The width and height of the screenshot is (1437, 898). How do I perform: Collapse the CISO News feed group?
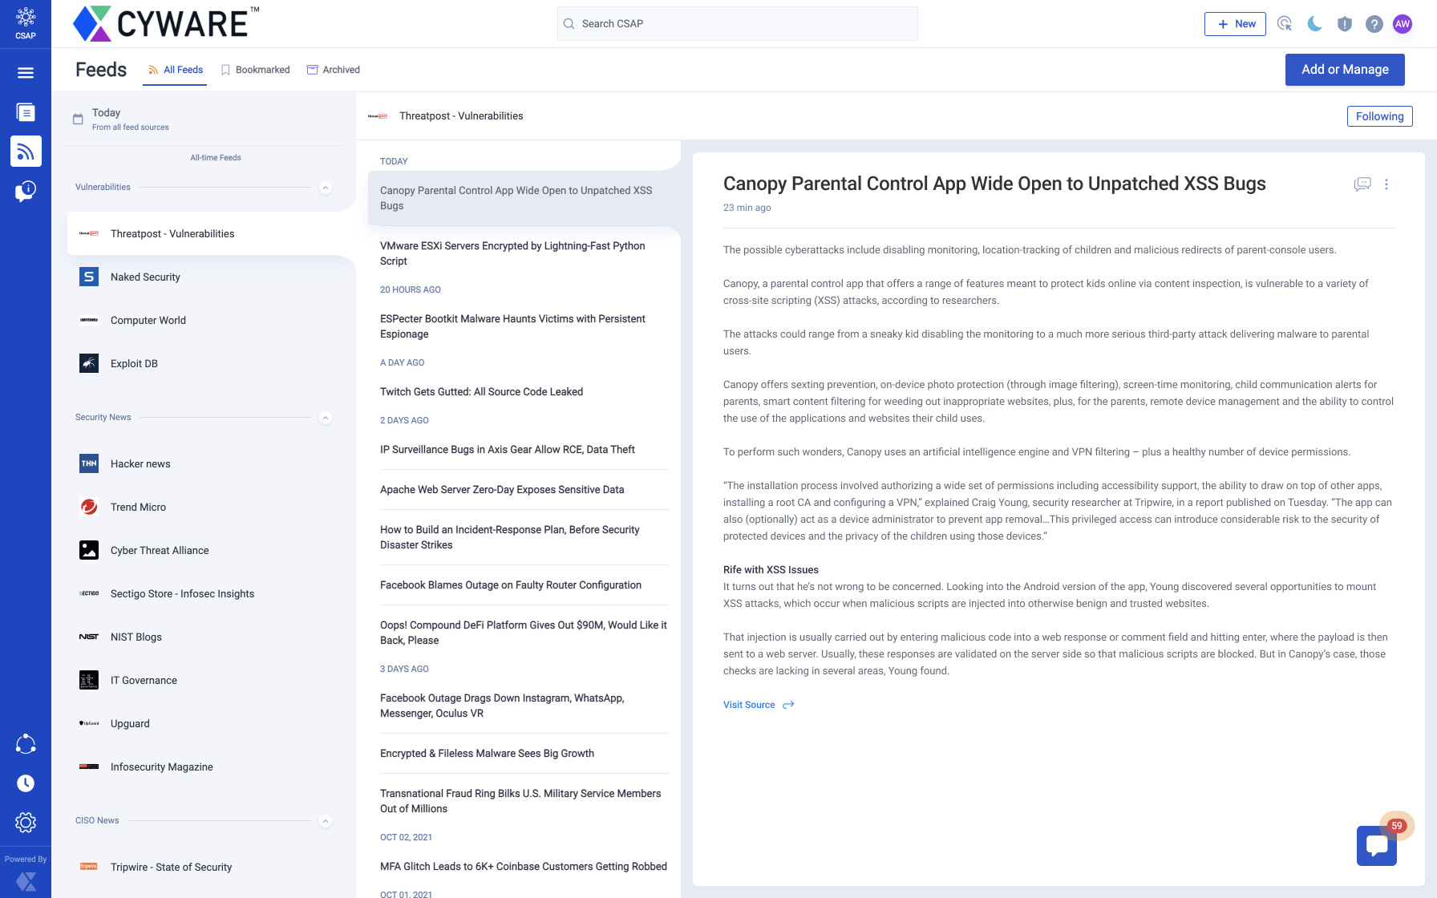(326, 821)
